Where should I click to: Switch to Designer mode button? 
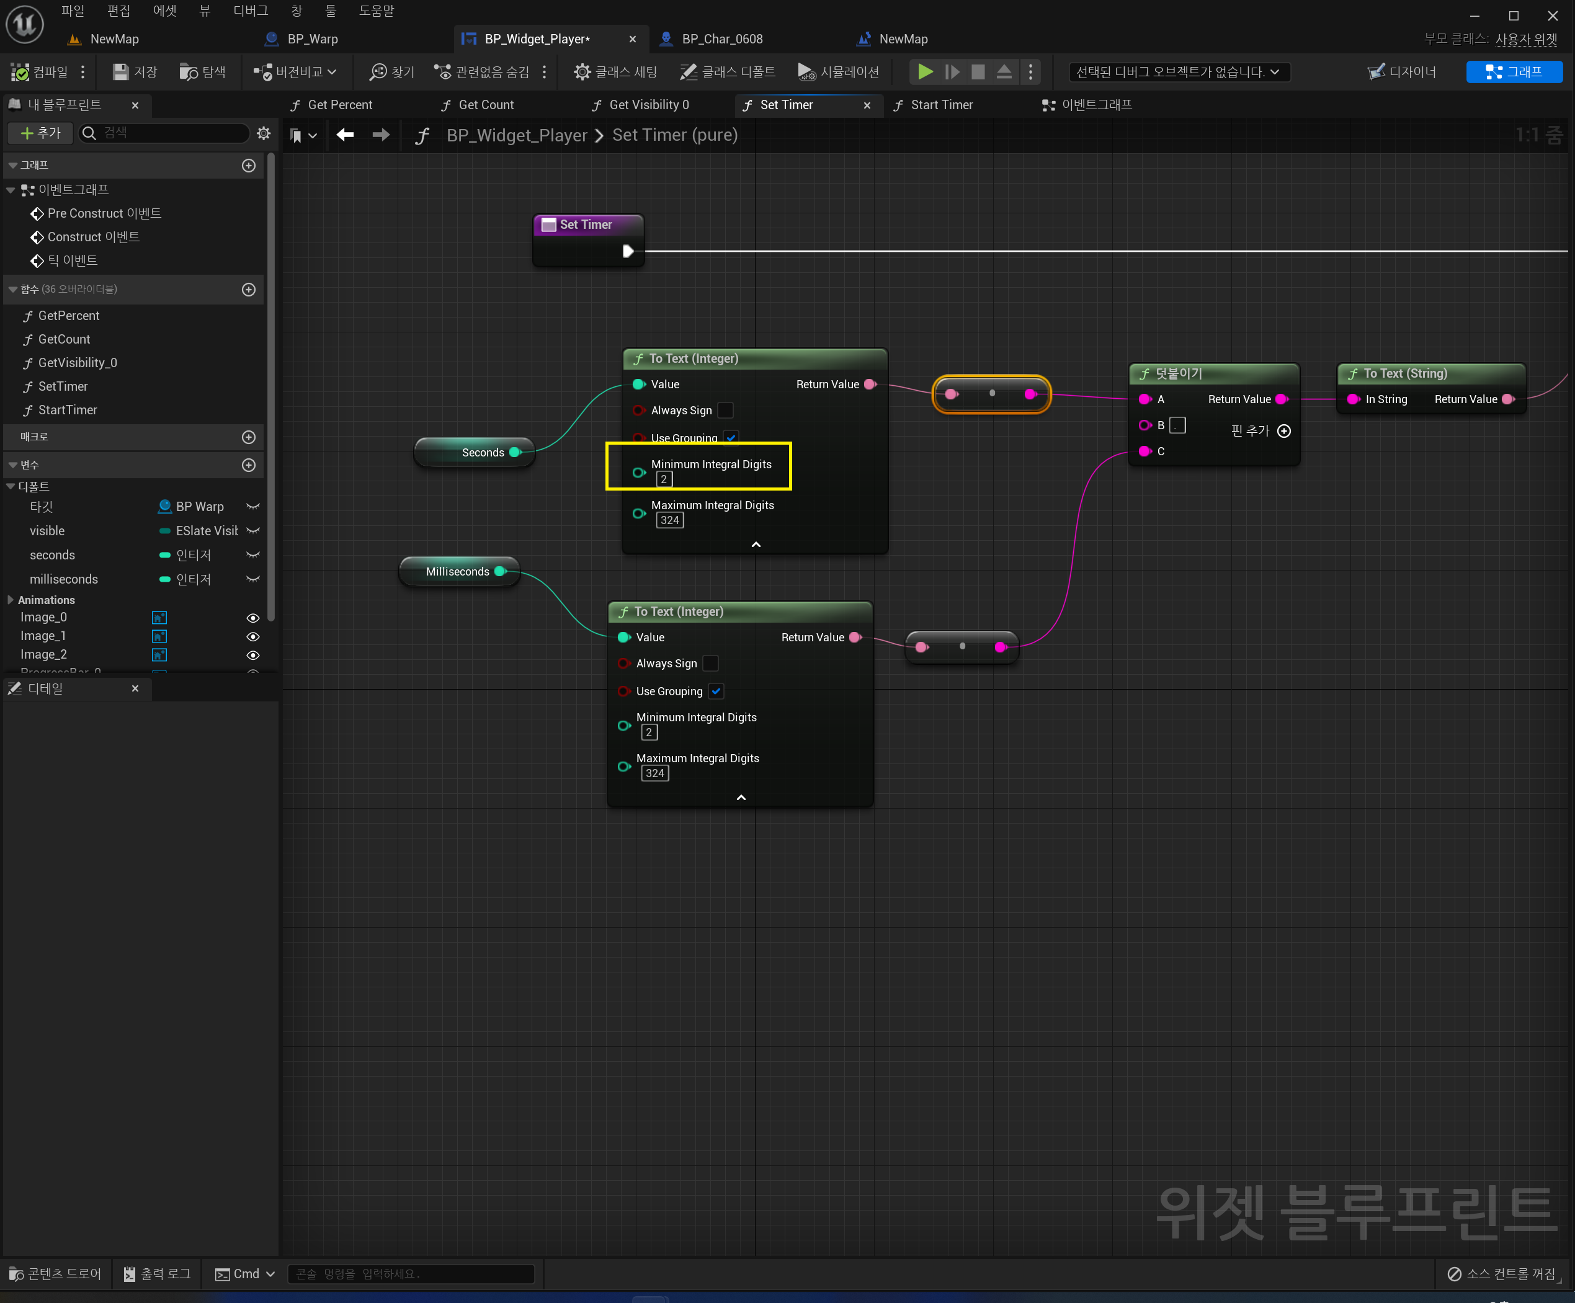pos(1401,72)
